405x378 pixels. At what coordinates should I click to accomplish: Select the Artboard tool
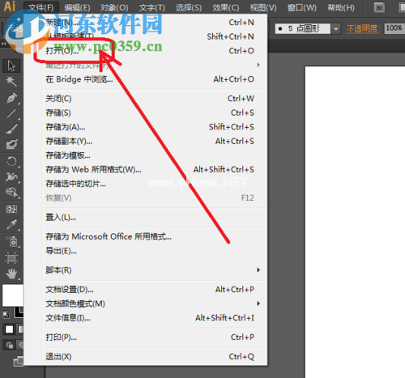pyautogui.click(x=11, y=258)
